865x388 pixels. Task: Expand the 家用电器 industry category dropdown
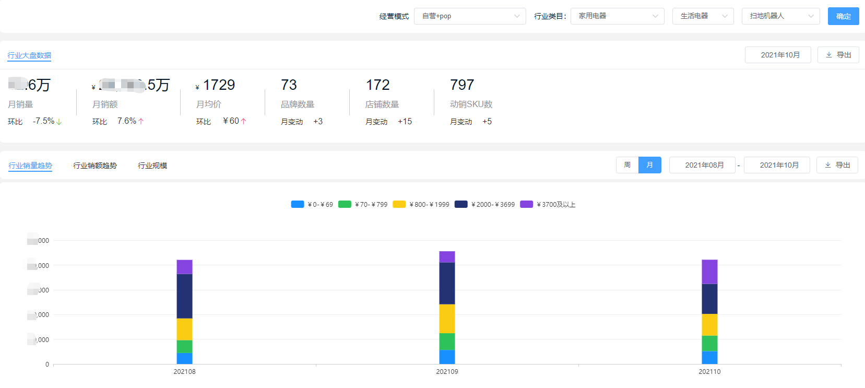(617, 16)
